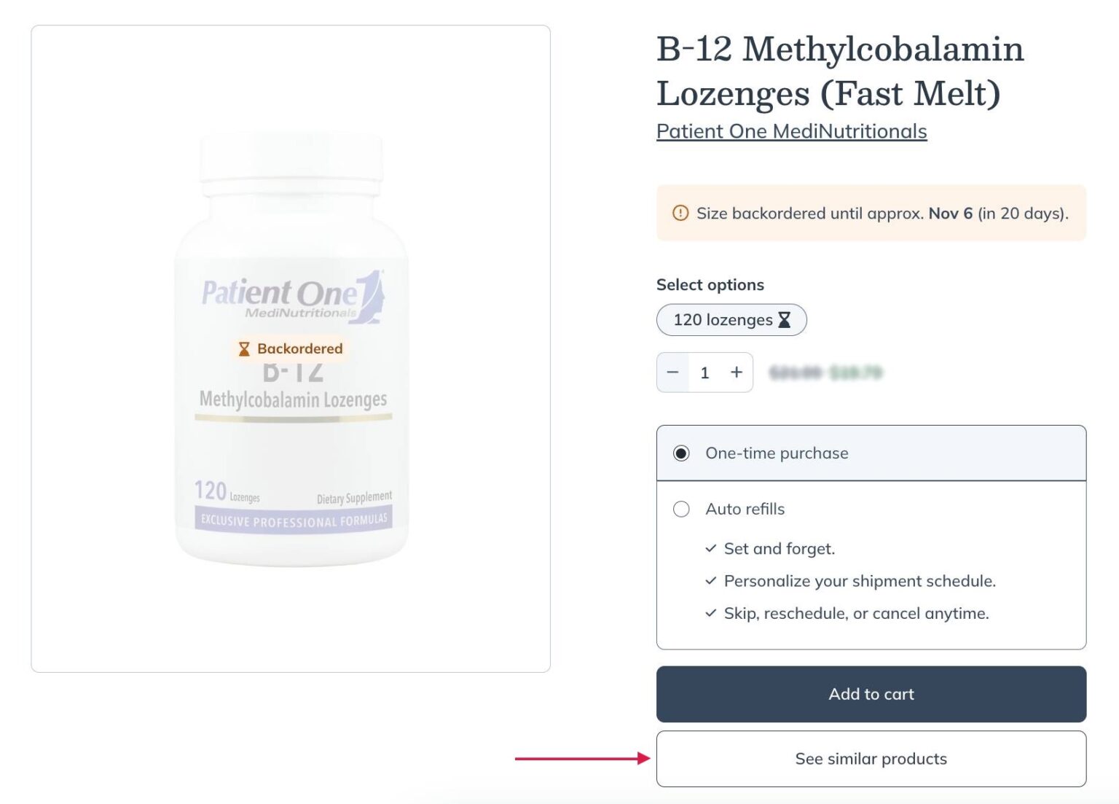Open See similar products
Viewport: 1119px width, 804px height.
click(871, 759)
